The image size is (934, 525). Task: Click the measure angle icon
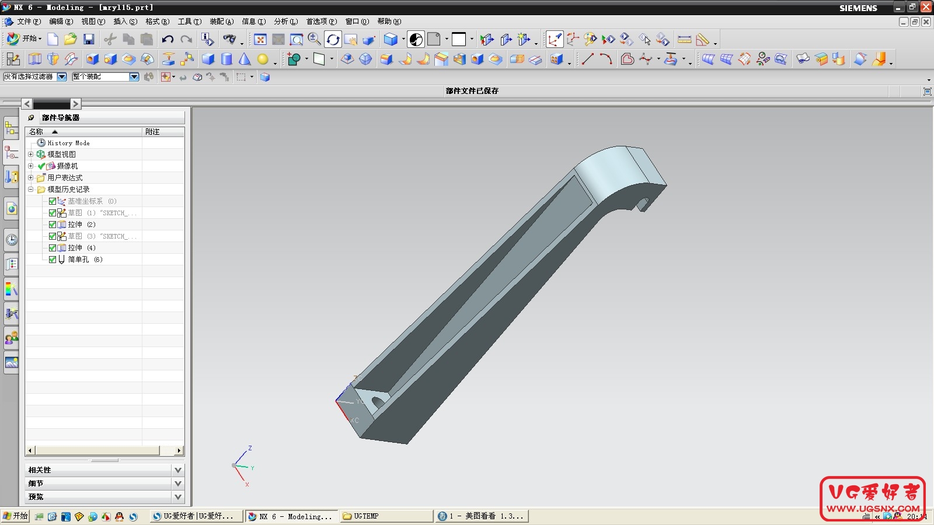[x=703, y=39]
